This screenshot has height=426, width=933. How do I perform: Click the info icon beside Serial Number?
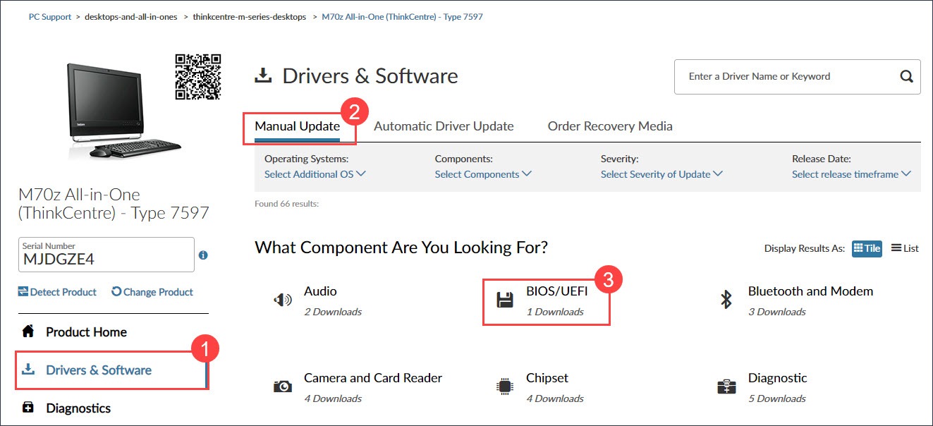coord(203,255)
